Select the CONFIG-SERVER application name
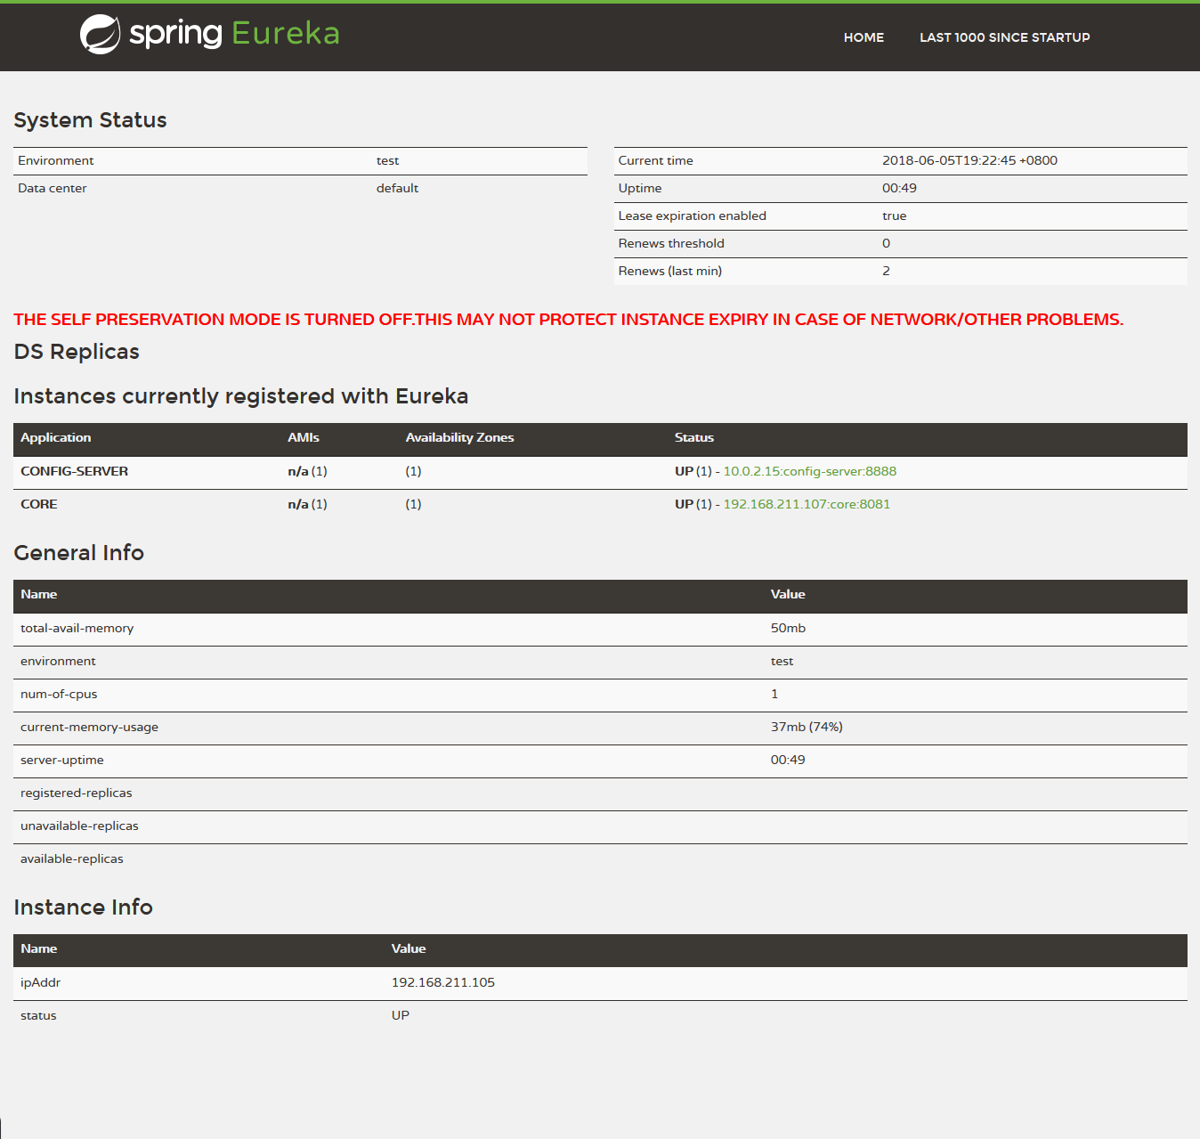The image size is (1200, 1139). point(74,471)
